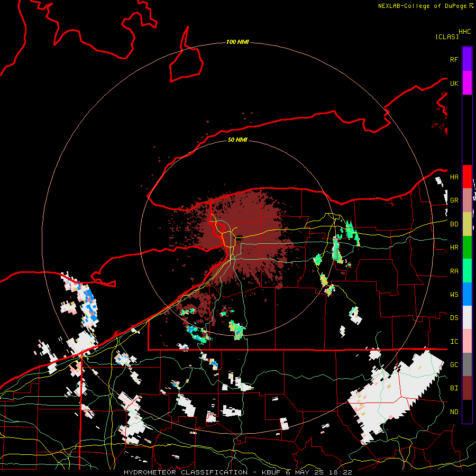Click the 6 MAY 25 18:22 timestamp

(x=319, y=472)
